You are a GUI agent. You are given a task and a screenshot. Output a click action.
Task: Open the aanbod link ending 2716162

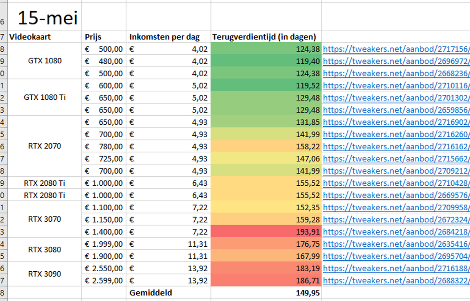click(396, 147)
